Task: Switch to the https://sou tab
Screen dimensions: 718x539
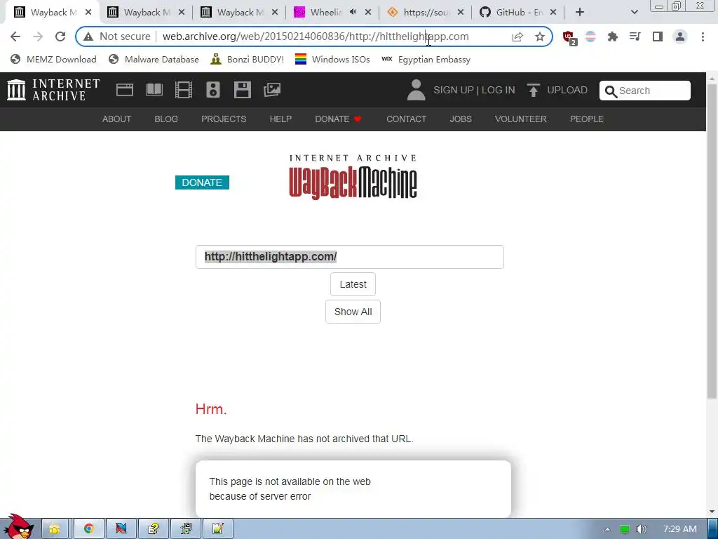Action: point(426,13)
